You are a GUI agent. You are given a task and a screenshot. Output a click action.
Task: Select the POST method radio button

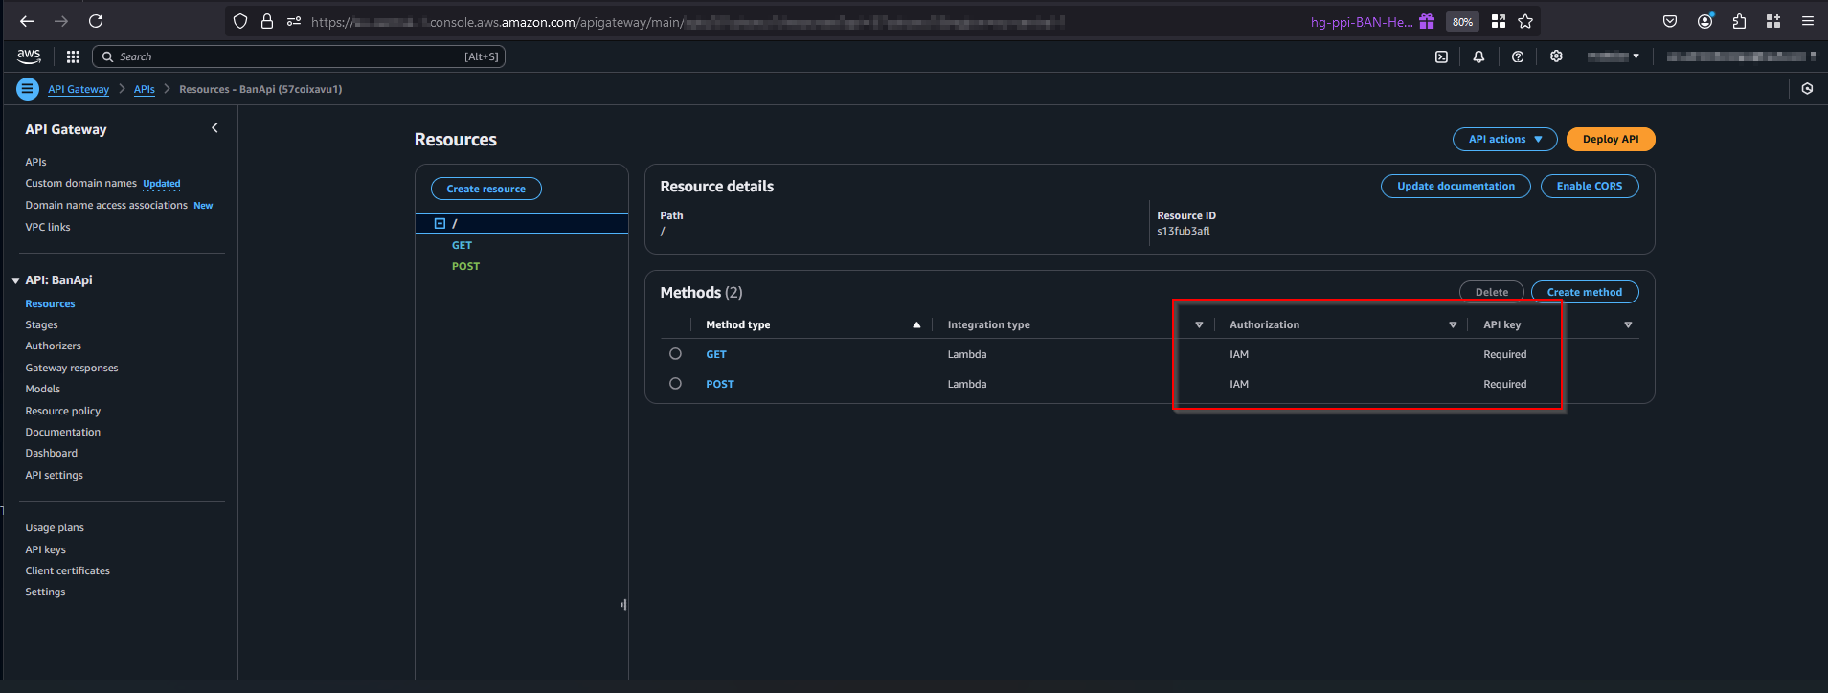[675, 383]
